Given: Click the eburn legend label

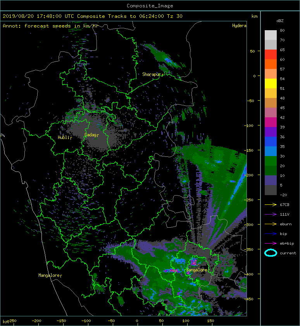Looking at the screenshot, I should click(x=286, y=224).
